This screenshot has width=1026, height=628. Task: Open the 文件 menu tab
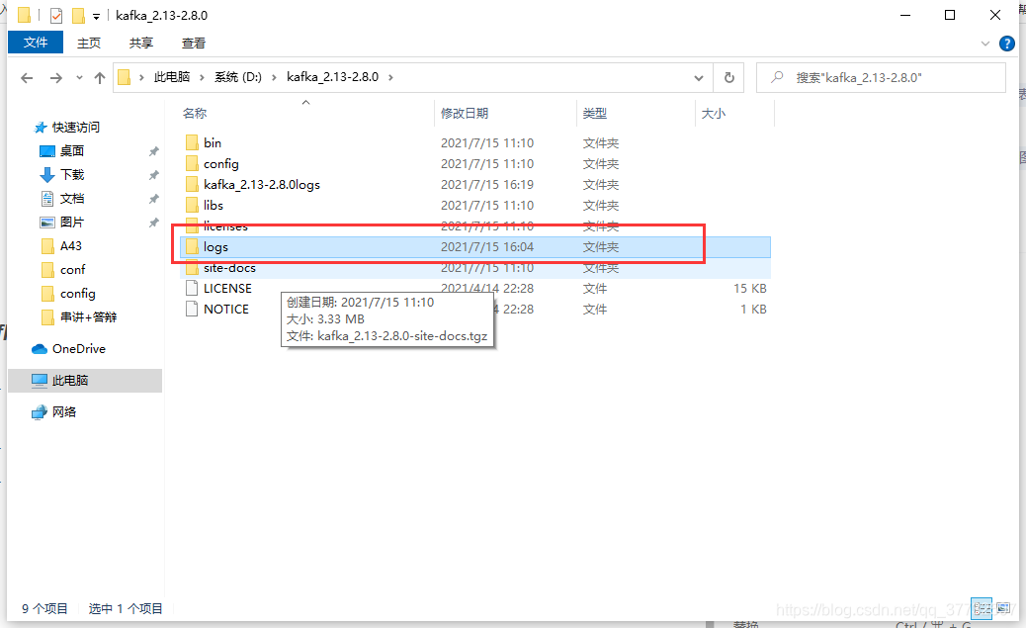coord(36,43)
